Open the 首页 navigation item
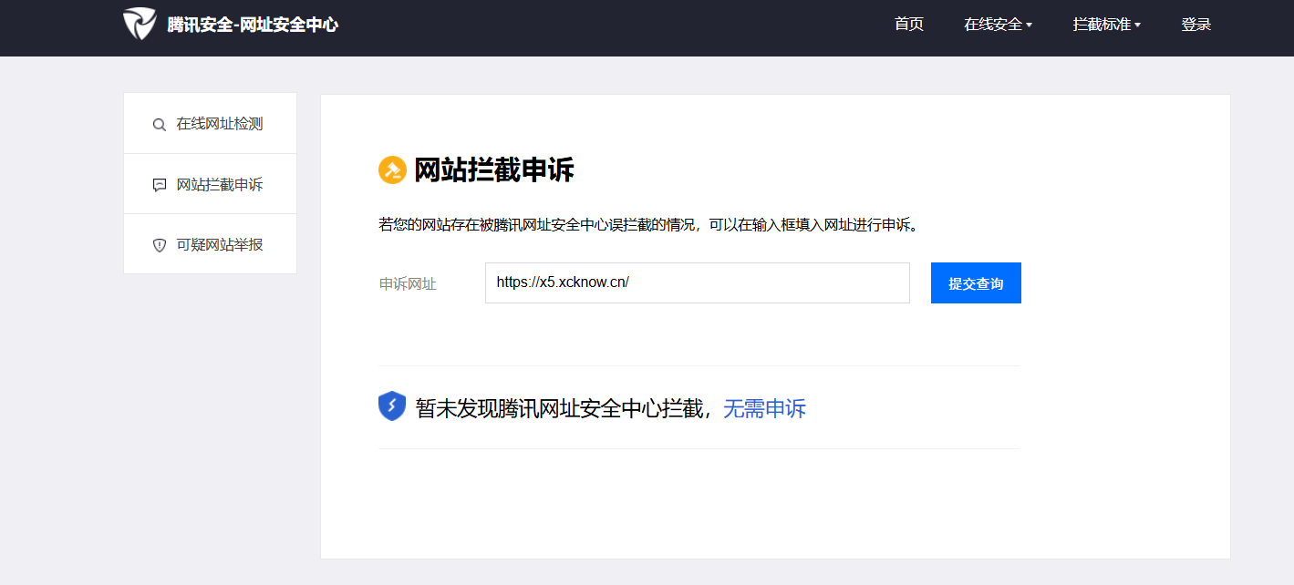This screenshot has width=1294, height=585. point(909,25)
